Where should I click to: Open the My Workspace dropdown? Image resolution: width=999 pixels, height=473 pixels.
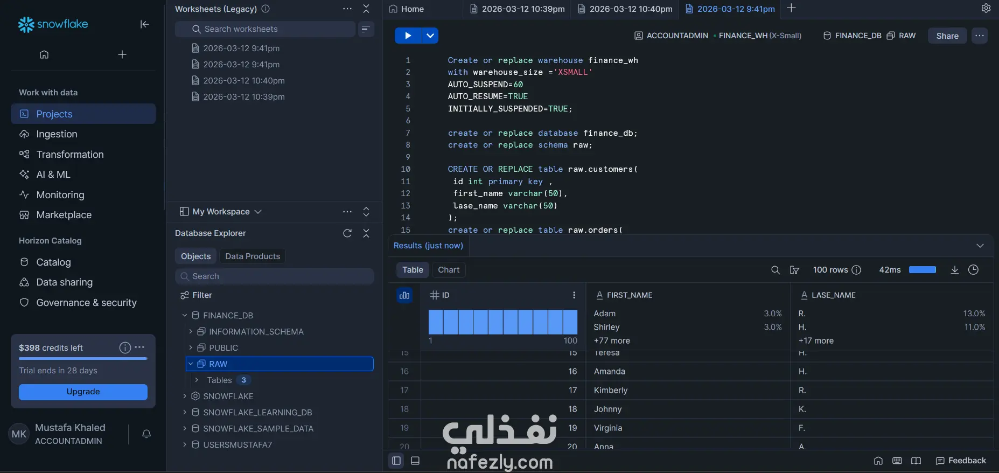tap(221, 212)
